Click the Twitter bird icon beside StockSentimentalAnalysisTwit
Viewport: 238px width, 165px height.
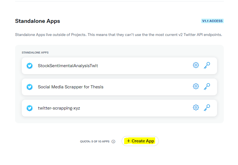tap(30, 66)
